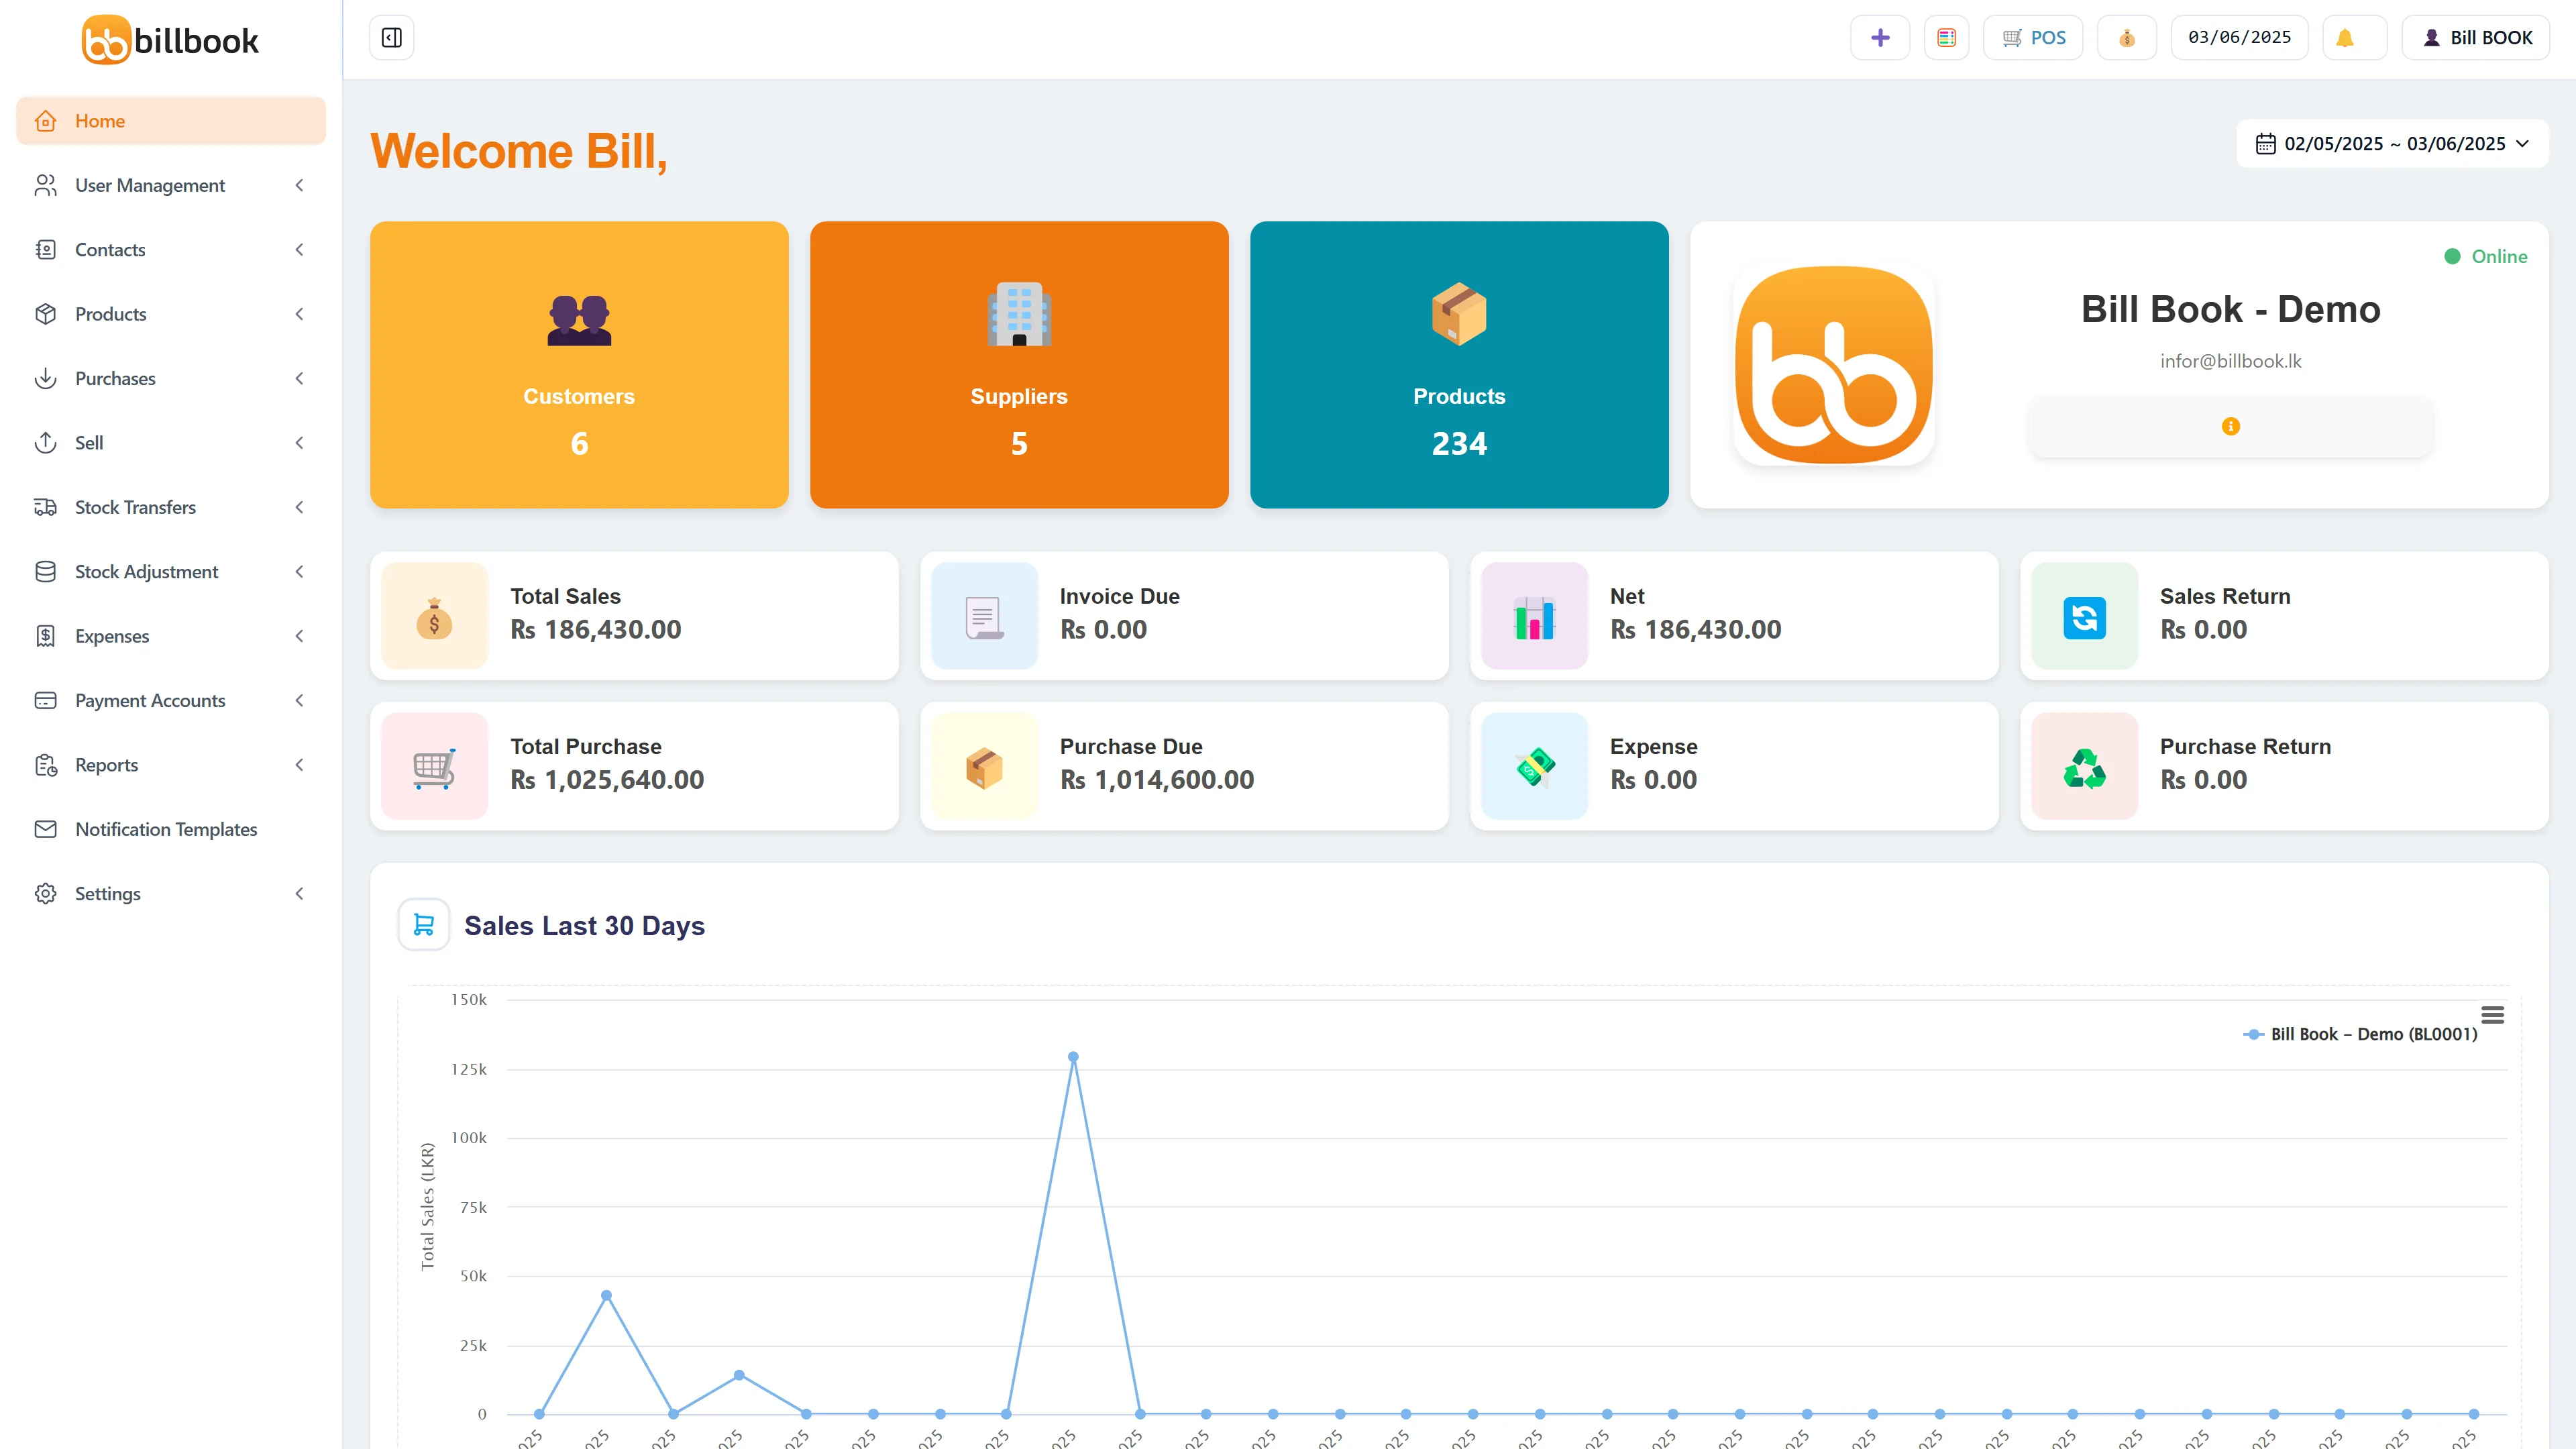Screen dimensions: 2576x1449
Task: Open Notification Templates page
Action: click(x=166, y=829)
